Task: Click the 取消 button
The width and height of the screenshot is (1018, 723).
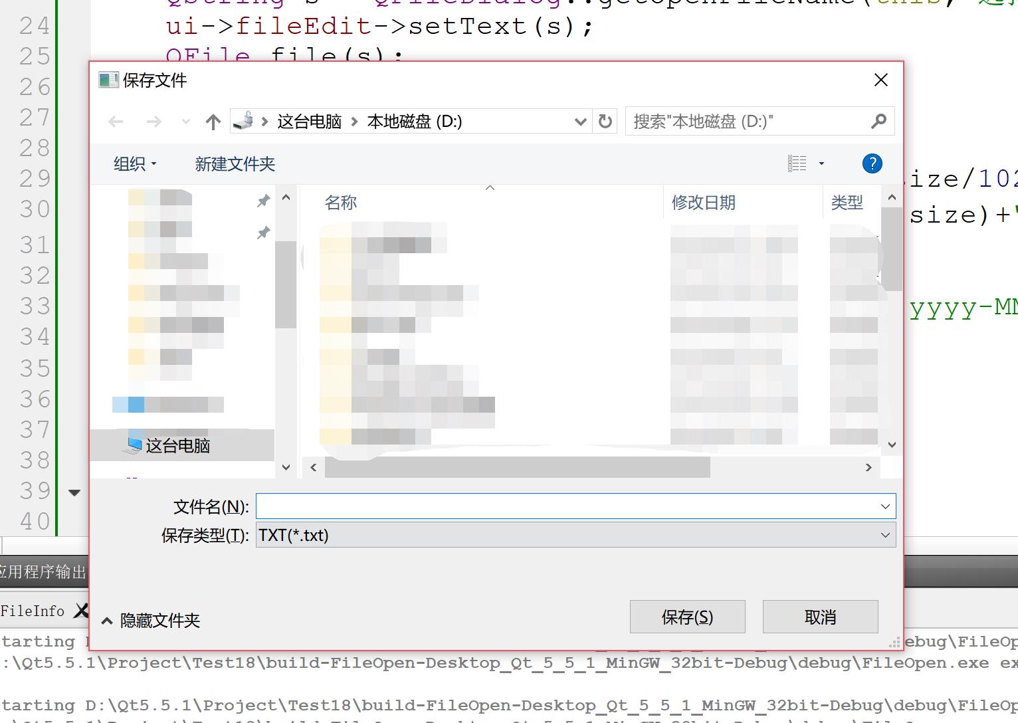Action: point(820,617)
